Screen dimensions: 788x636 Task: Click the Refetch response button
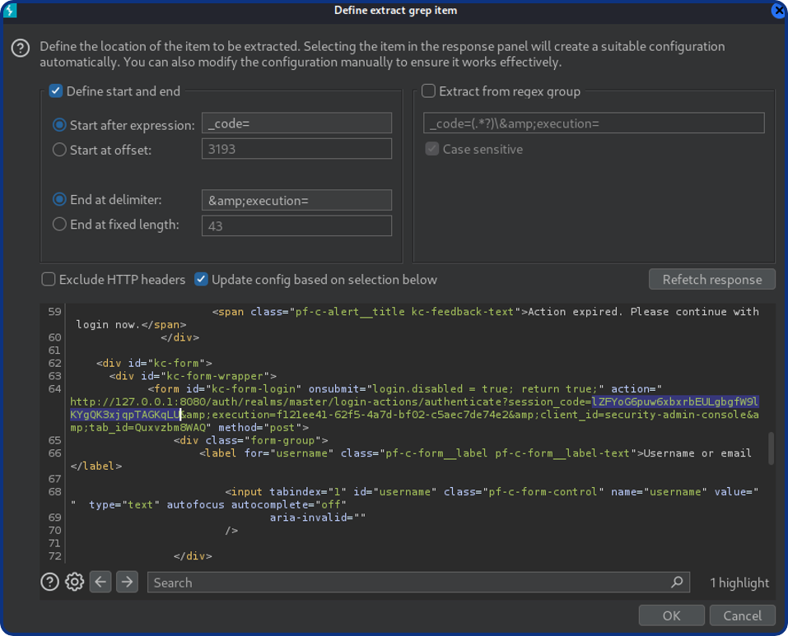tap(711, 280)
